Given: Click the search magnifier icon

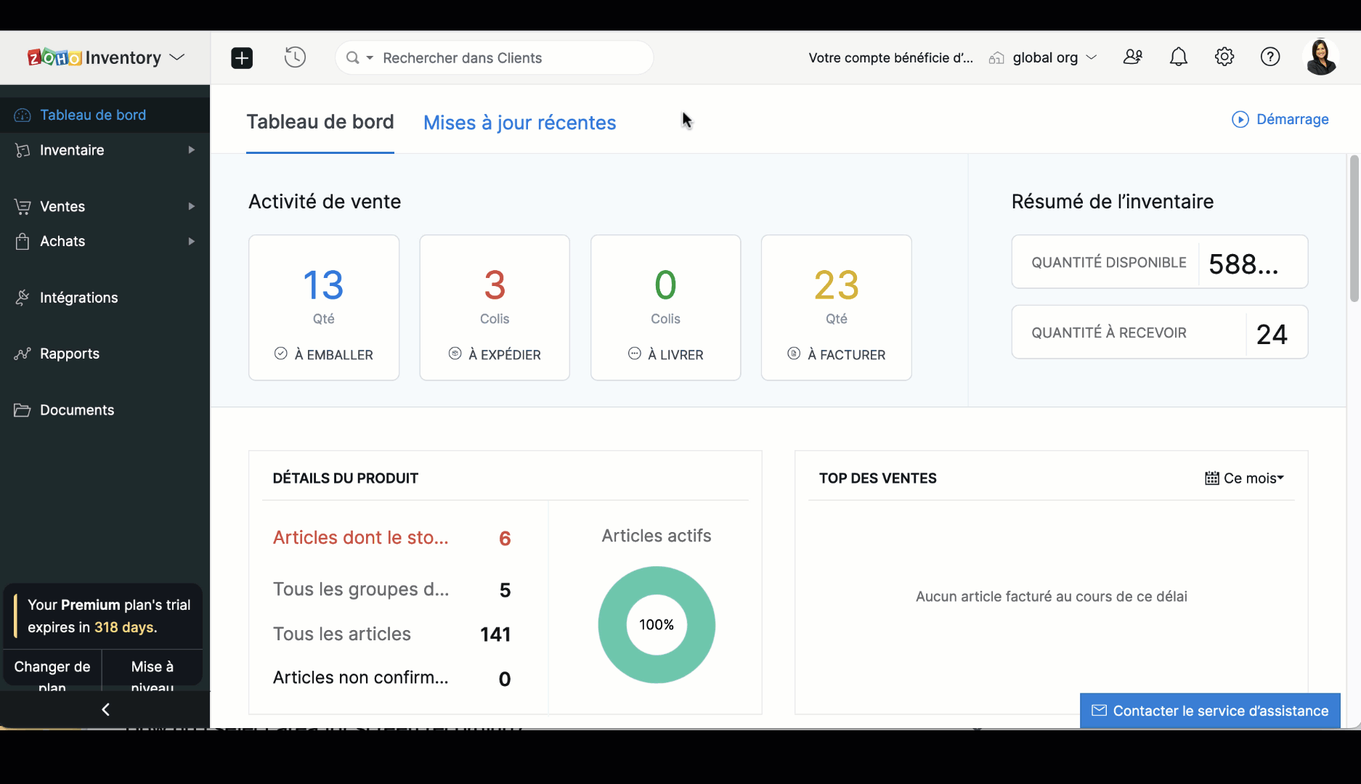Looking at the screenshot, I should tap(353, 57).
